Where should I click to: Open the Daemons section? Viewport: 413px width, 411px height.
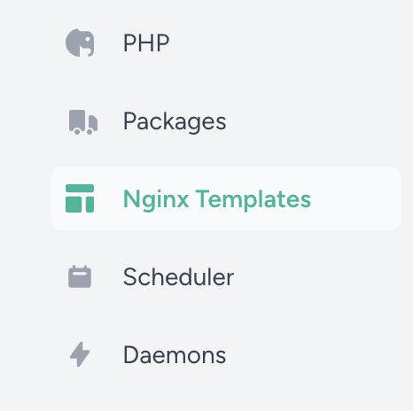click(x=226, y=354)
